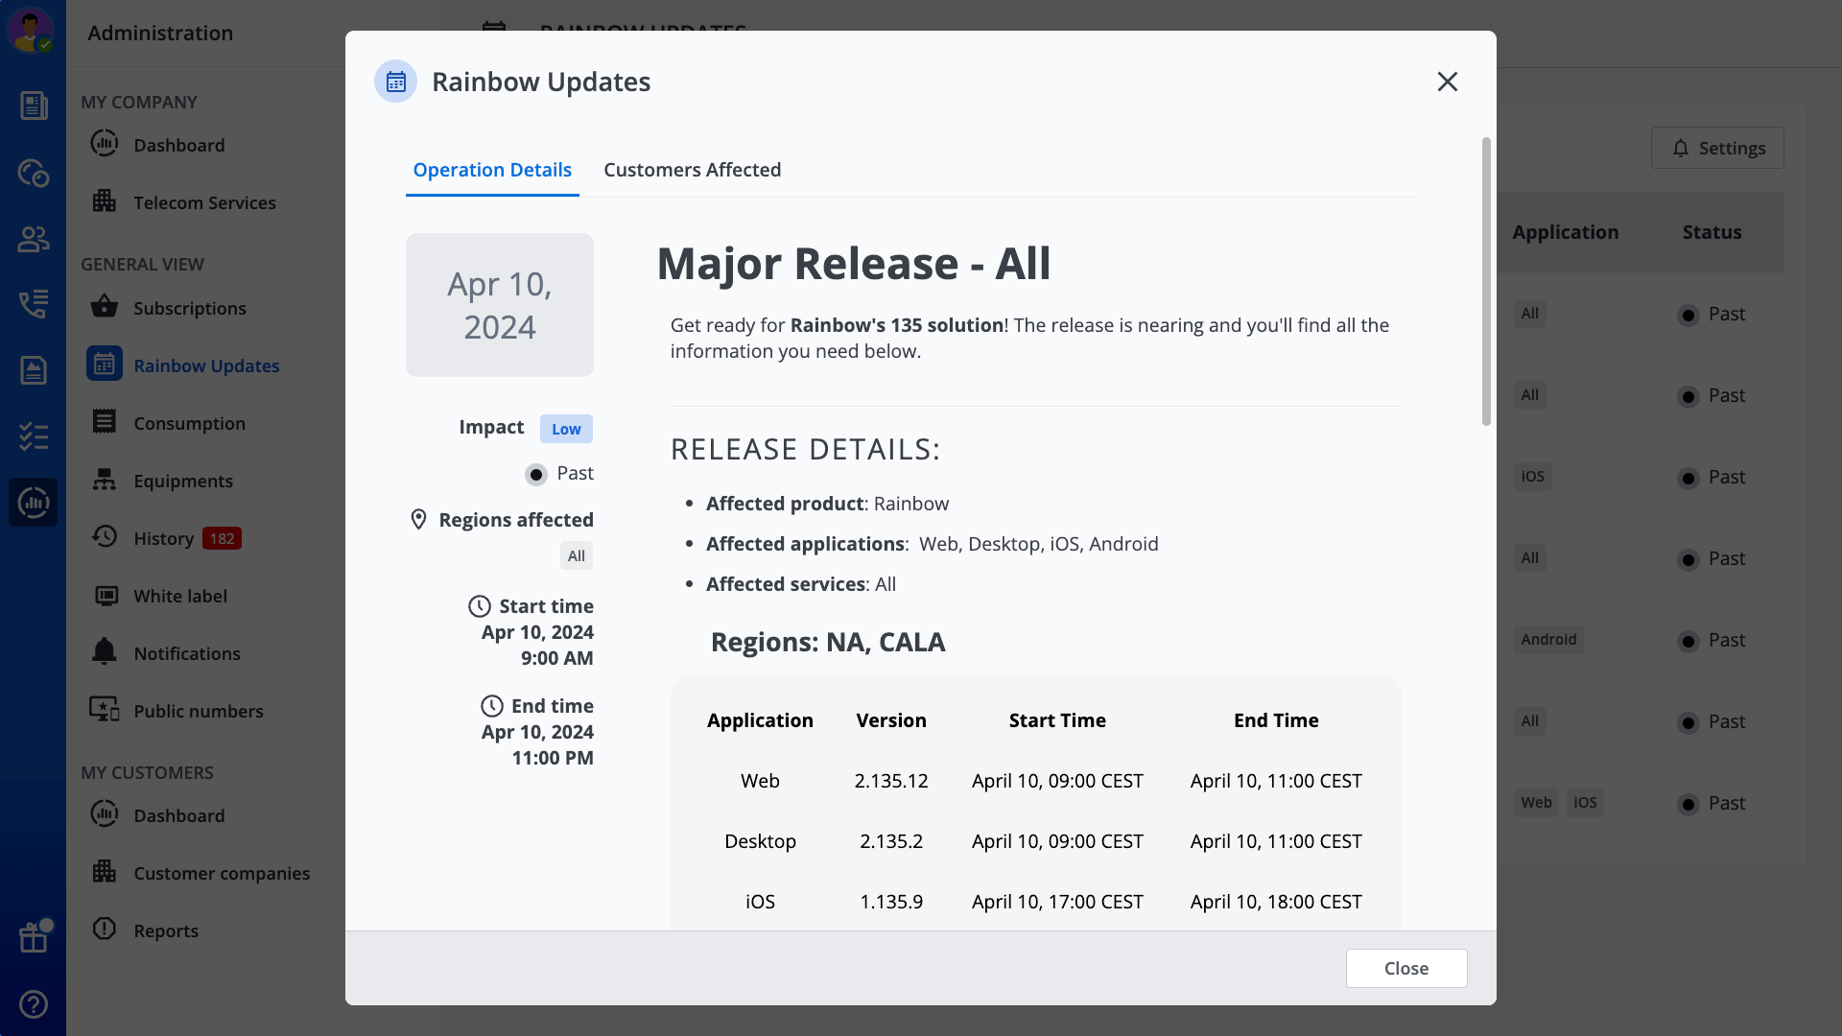
Task: Click the Desktop application row cell
Action: [x=760, y=841]
